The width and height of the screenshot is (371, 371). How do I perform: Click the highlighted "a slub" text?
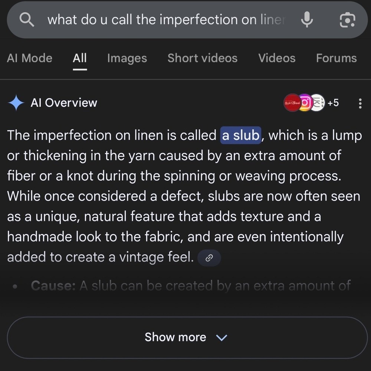pos(241,135)
